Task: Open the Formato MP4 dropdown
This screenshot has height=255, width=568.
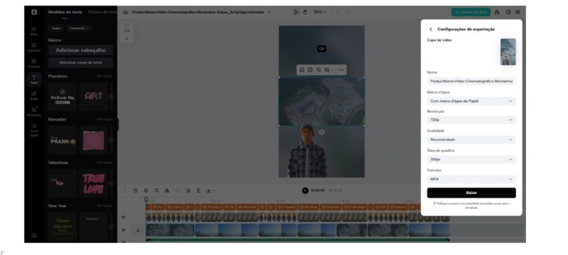Action: click(x=471, y=179)
